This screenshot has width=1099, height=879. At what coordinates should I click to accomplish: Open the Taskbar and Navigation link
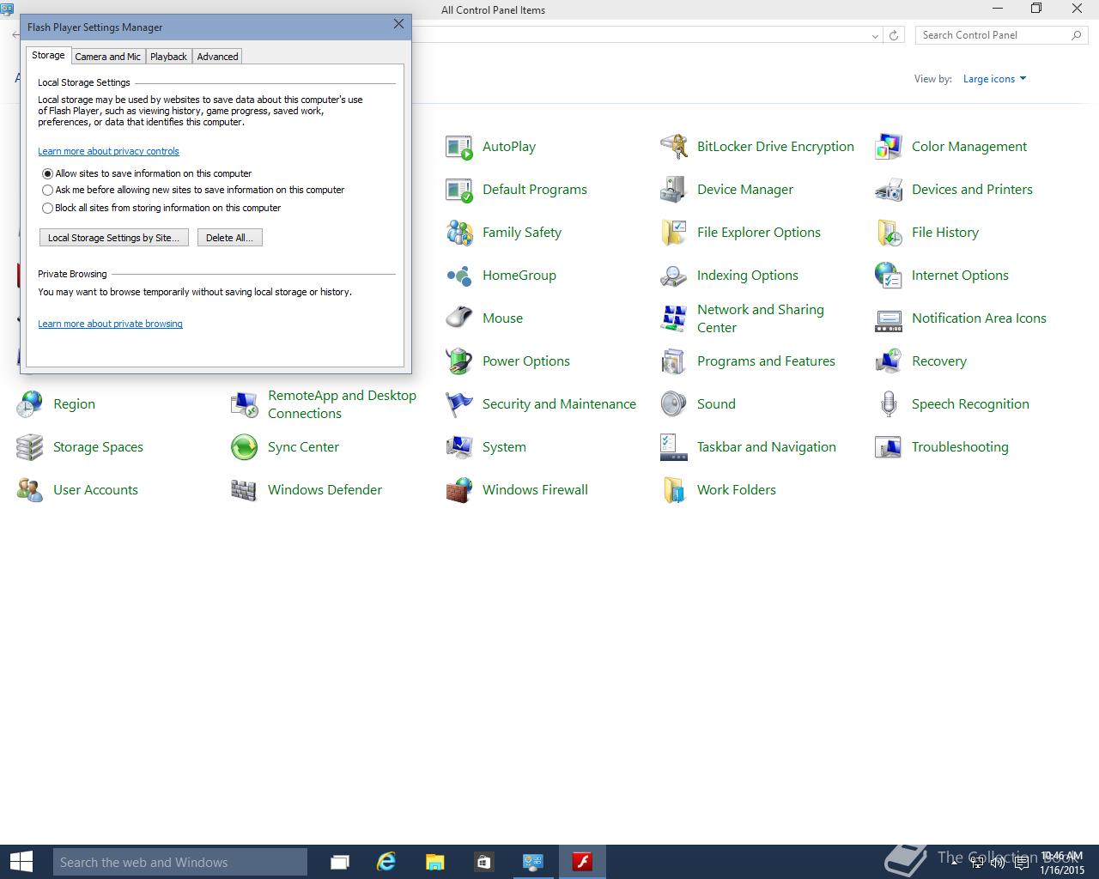pos(767,447)
